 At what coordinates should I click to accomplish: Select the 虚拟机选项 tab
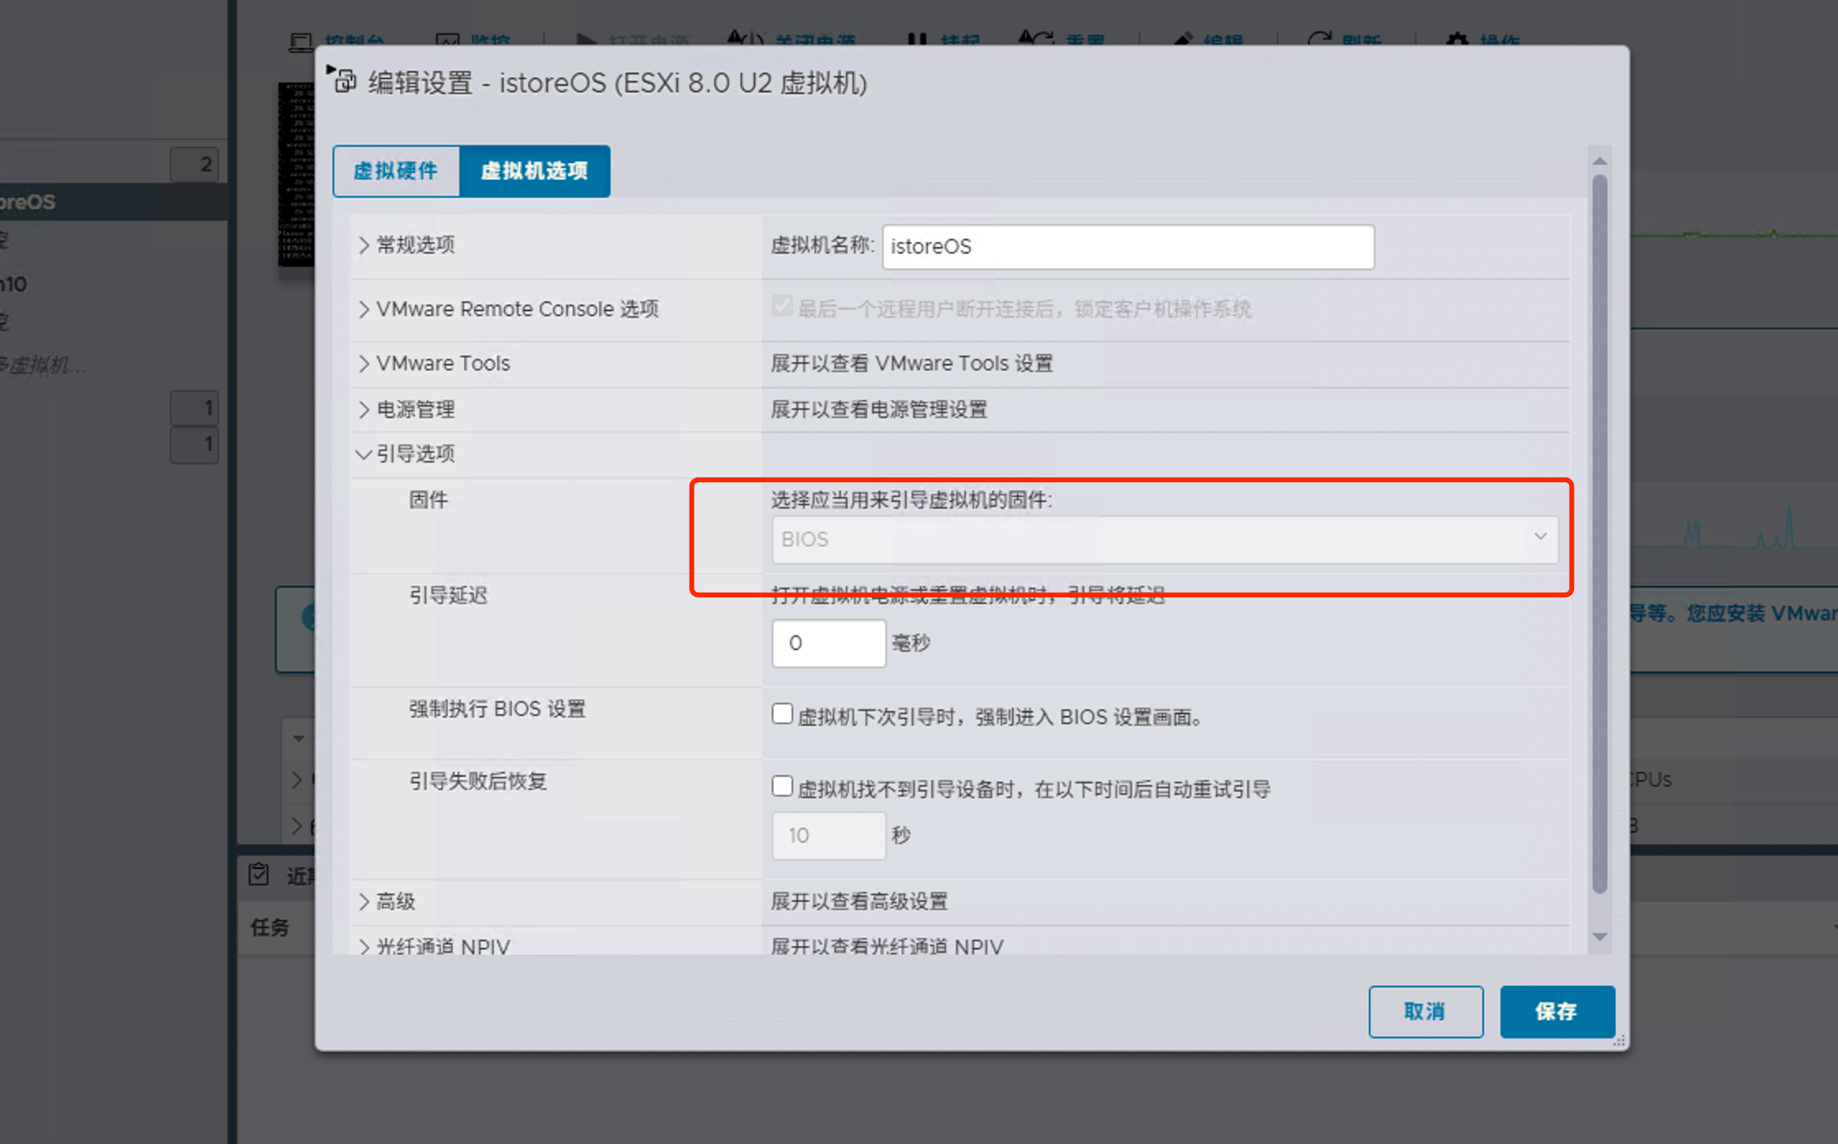click(x=534, y=170)
